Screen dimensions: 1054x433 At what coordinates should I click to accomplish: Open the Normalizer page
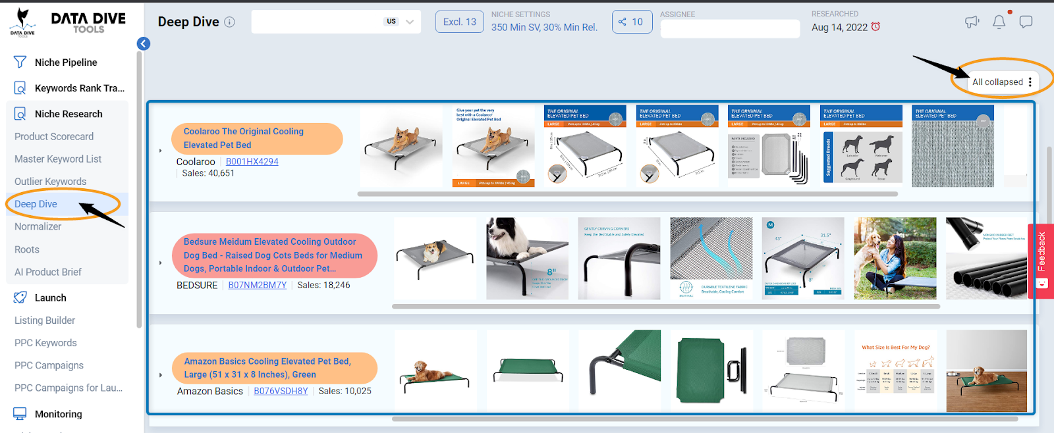[x=38, y=226]
